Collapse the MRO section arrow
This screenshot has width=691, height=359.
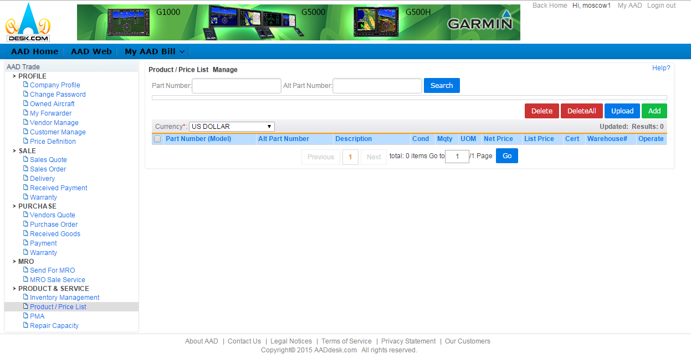click(14, 261)
